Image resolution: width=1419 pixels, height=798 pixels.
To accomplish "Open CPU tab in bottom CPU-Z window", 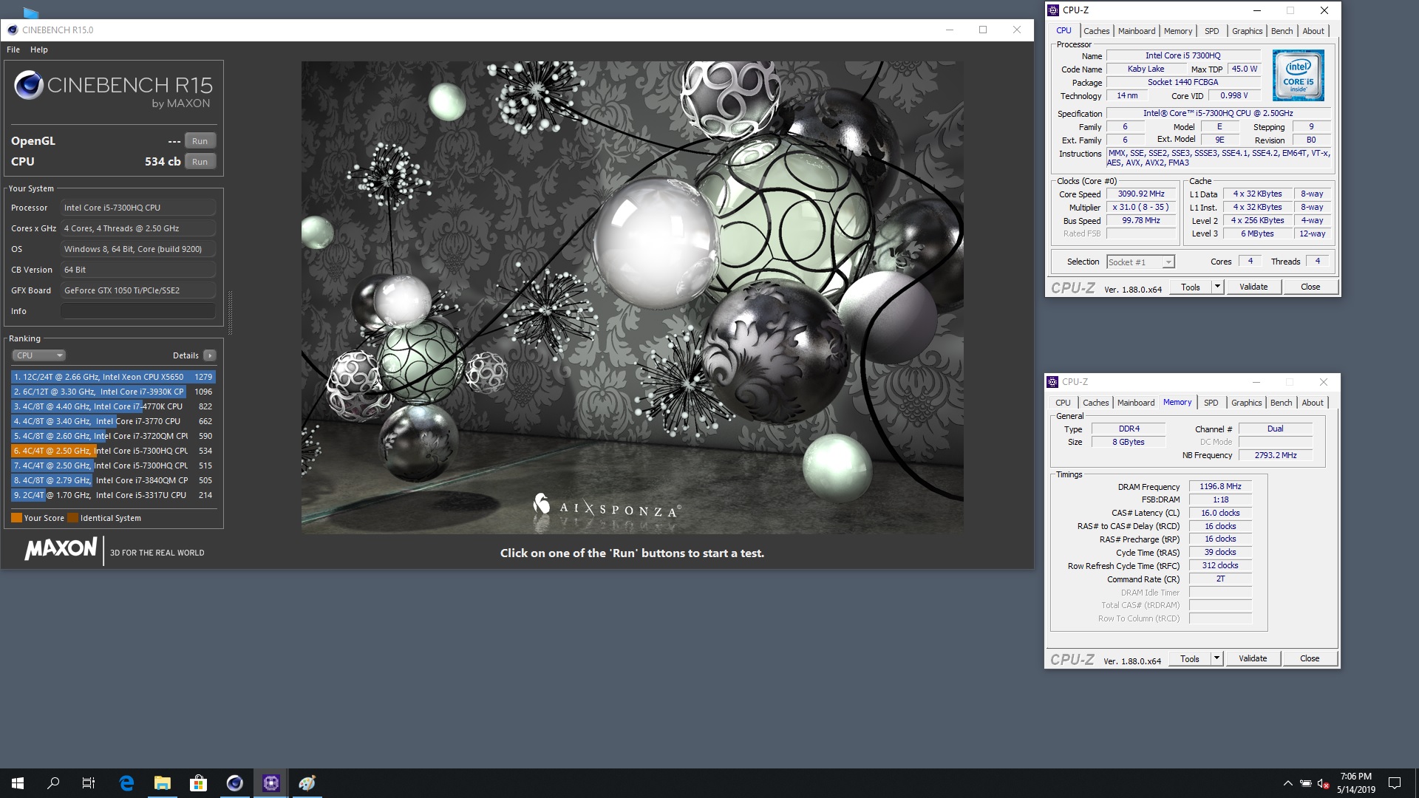I will pyautogui.click(x=1063, y=403).
